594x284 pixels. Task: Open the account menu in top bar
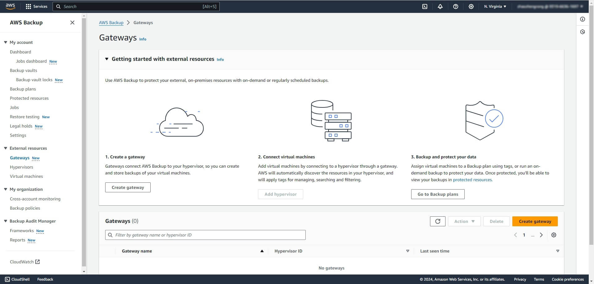550,6
